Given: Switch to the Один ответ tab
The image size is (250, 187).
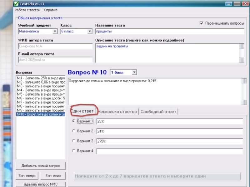Looking at the screenshot, I should (x=82, y=111).
